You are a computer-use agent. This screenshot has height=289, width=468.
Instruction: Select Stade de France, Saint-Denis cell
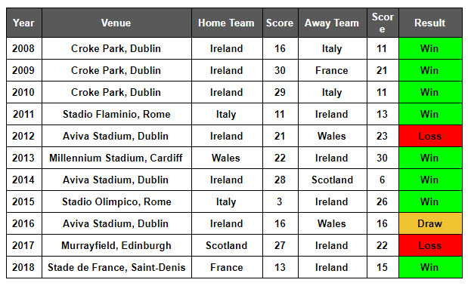pos(116,267)
